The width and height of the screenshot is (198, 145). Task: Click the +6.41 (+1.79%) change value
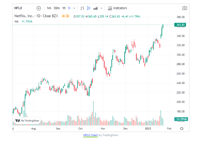(131, 17)
